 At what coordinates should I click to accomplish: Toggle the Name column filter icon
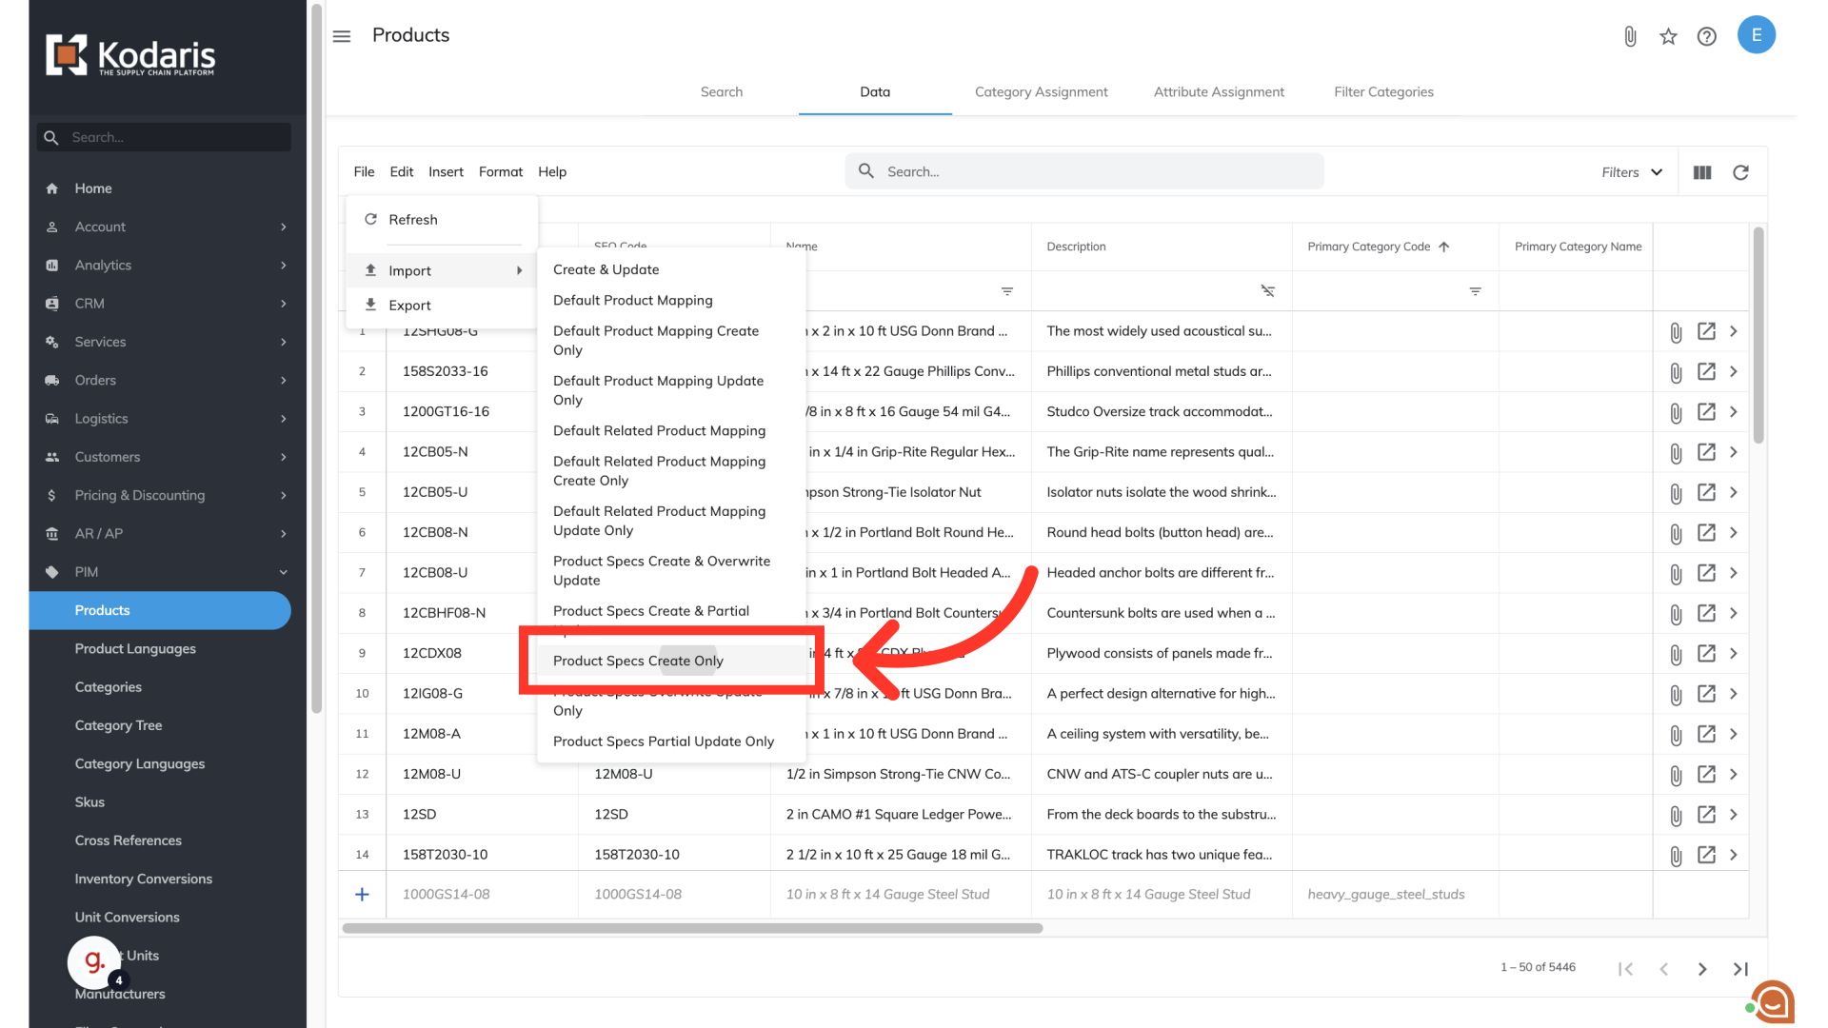1006,291
